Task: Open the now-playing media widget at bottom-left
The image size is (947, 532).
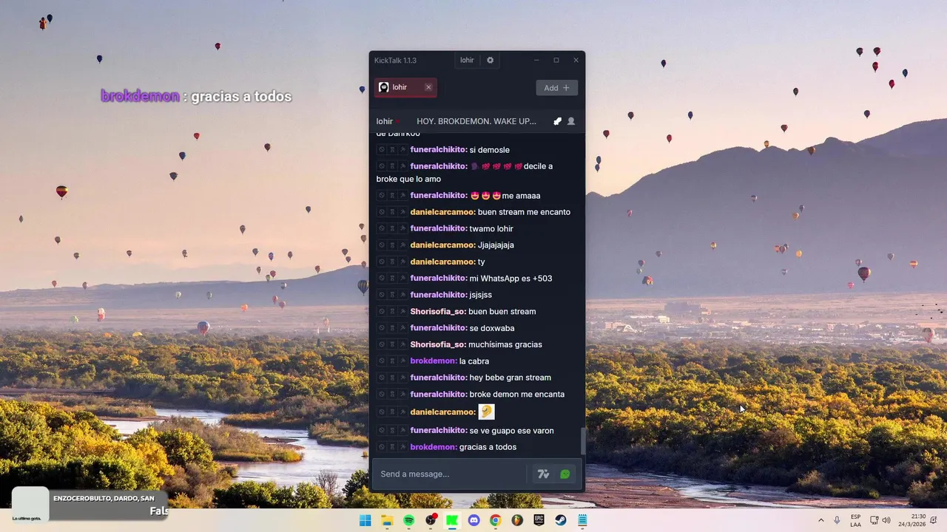Action: click(90, 505)
